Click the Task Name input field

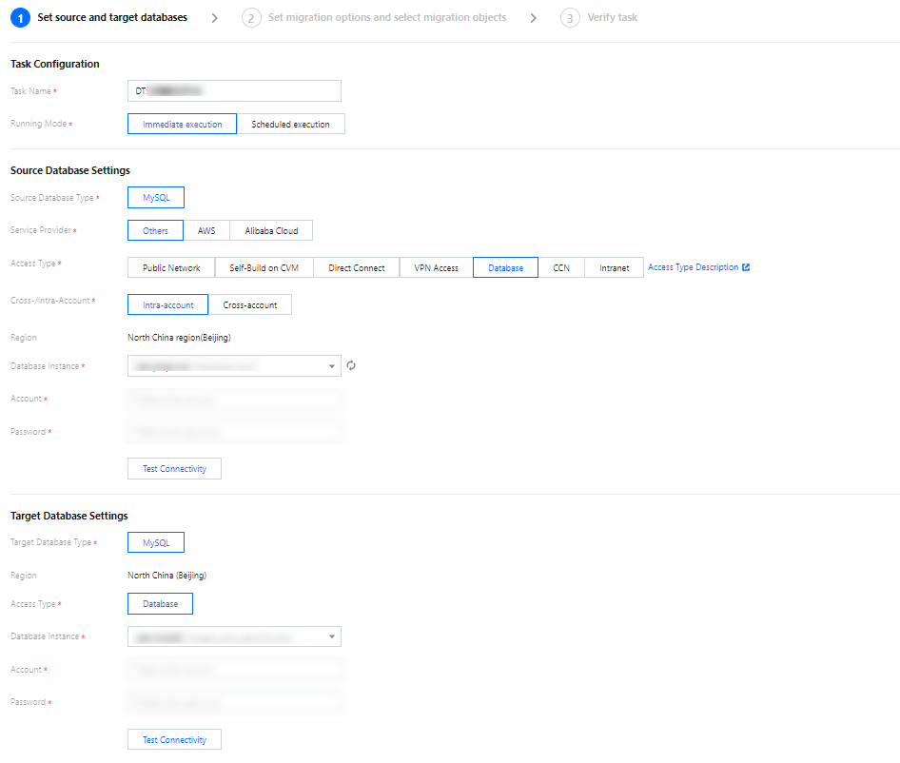coord(234,90)
